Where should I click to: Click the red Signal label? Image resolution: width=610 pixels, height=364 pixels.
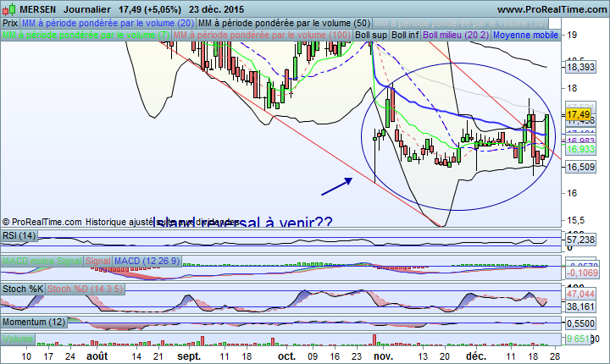(98, 261)
